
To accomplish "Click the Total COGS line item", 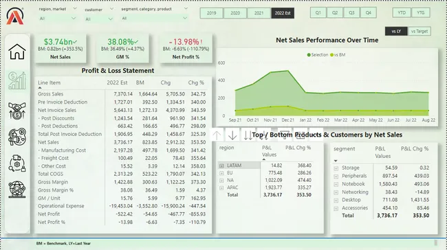I will 50,174.
